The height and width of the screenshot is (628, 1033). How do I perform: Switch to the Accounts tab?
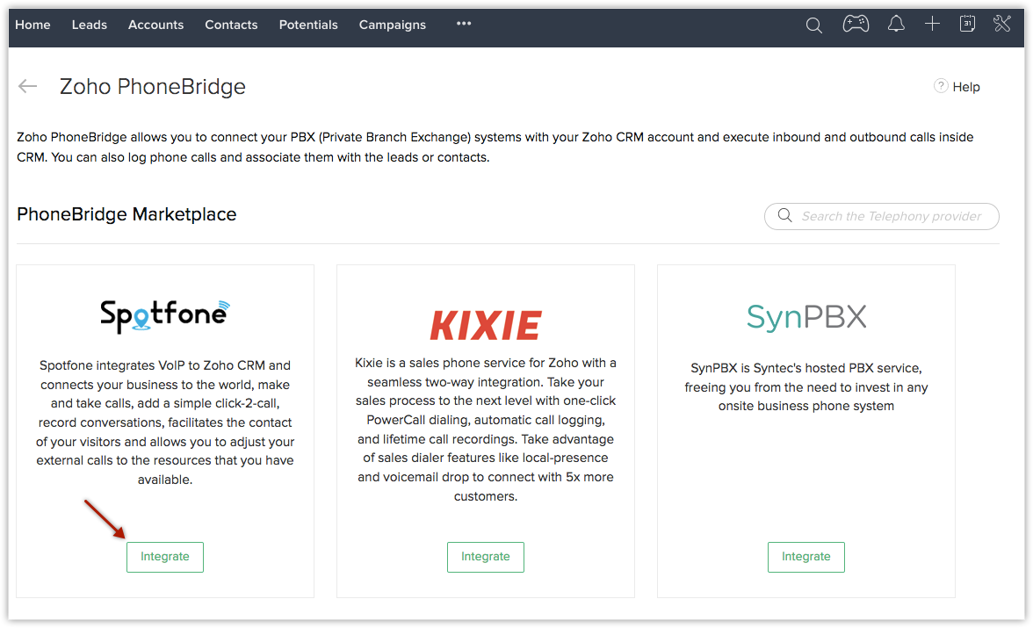click(x=155, y=25)
